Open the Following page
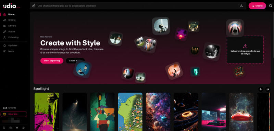Viewport: 274px width, 131px height. click(14, 37)
